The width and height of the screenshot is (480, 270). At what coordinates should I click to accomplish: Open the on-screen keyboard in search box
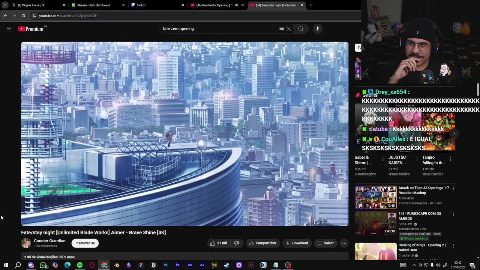coord(282,29)
